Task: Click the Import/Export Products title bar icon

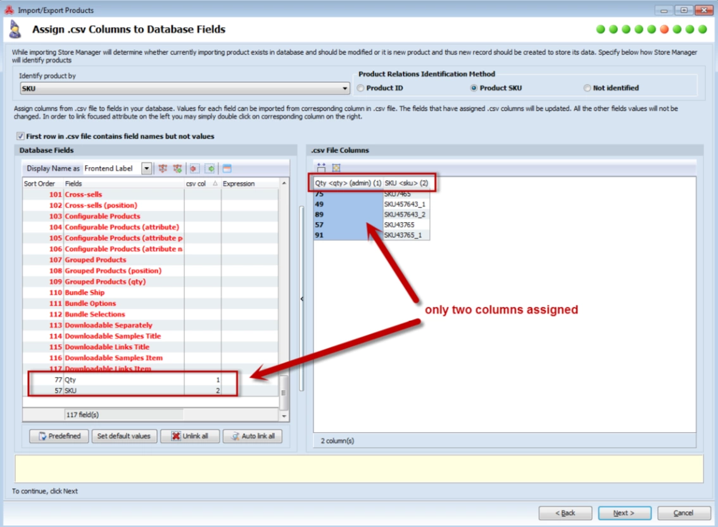Action: [x=9, y=9]
